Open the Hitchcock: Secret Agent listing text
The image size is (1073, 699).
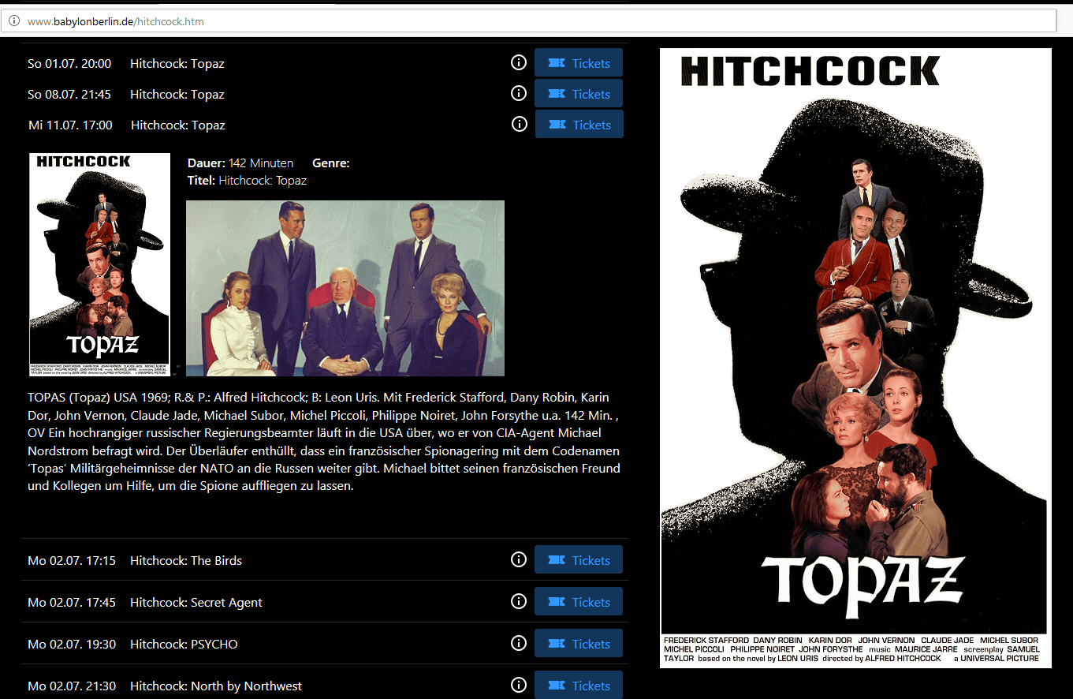click(x=196, y=602)
